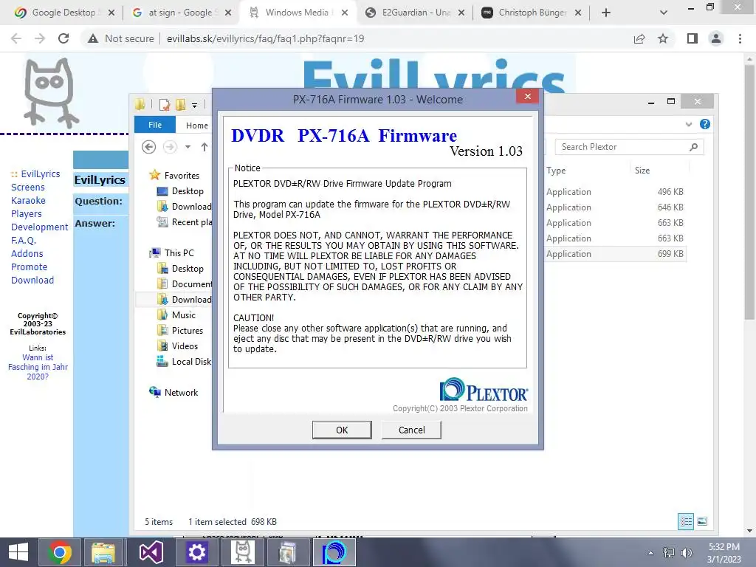Sort by the Size column header
The width and height of the screenshot is (756, 567).
(x=642, y=171)
